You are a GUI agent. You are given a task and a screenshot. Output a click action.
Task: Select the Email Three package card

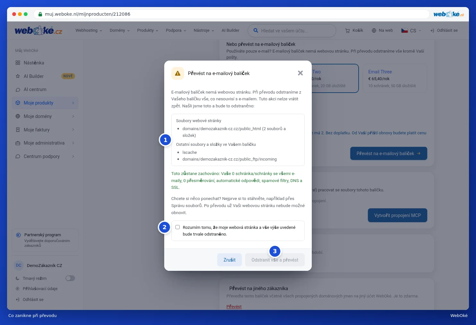click(x=395, y=79)
